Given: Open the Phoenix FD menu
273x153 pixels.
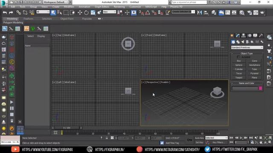Looking at the screenshot, I should [176, 7].
